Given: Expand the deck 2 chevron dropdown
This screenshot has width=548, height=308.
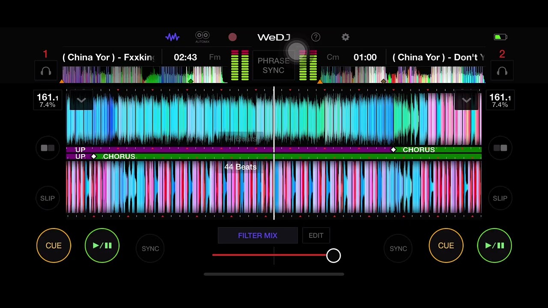Looking at the screenshot, I should [x=466, y=100].
